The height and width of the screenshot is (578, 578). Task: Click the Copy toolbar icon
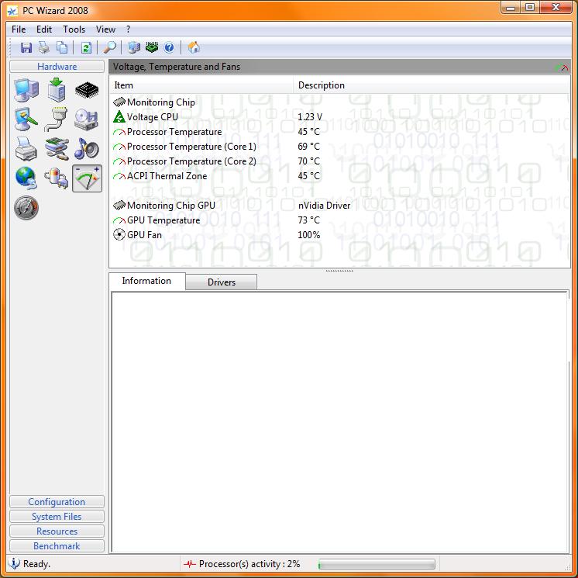pyautogui.click(x=62, y=47)
